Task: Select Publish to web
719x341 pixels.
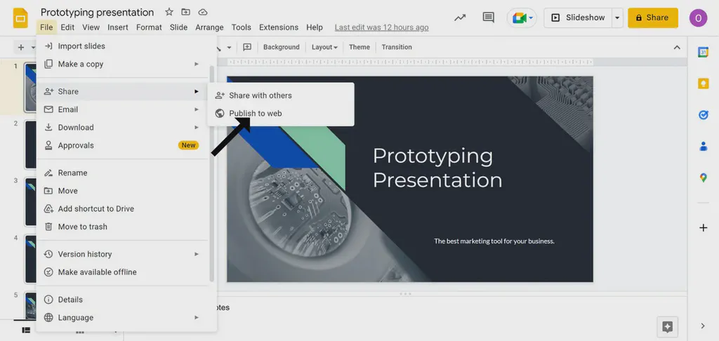Action: (281, 114)
